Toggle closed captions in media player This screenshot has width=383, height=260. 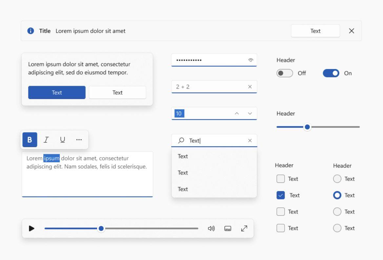tap(228, 228)
